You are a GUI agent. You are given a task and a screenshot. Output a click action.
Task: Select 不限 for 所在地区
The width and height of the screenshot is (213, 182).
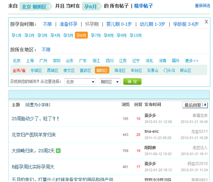coord(46,50)
